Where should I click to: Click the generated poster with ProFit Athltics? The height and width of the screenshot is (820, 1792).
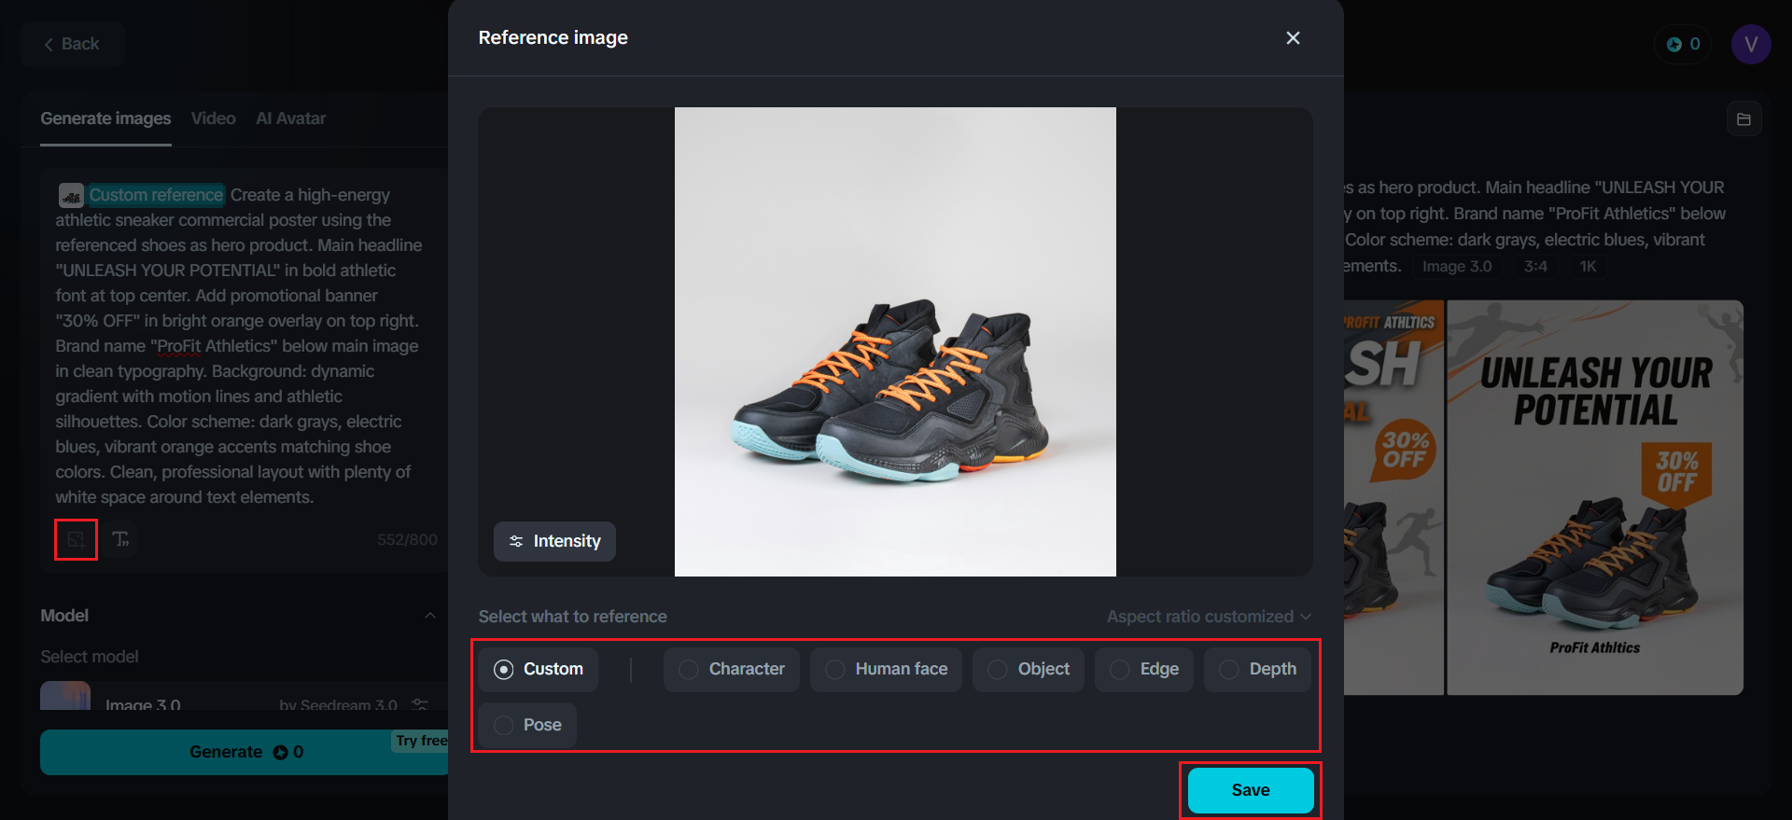[x=1594, y=497]
